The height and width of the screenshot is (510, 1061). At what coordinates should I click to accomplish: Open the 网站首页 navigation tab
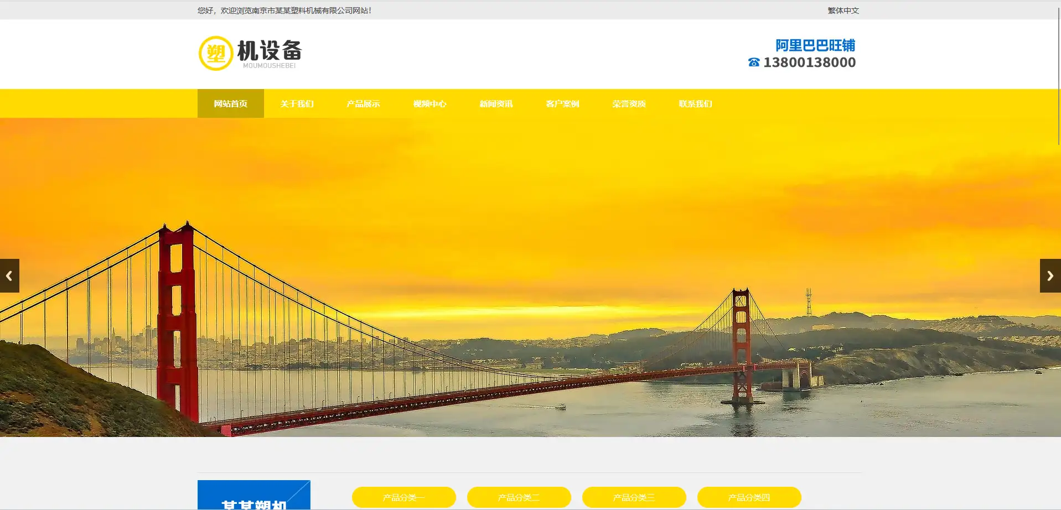[x=230, y=103]
